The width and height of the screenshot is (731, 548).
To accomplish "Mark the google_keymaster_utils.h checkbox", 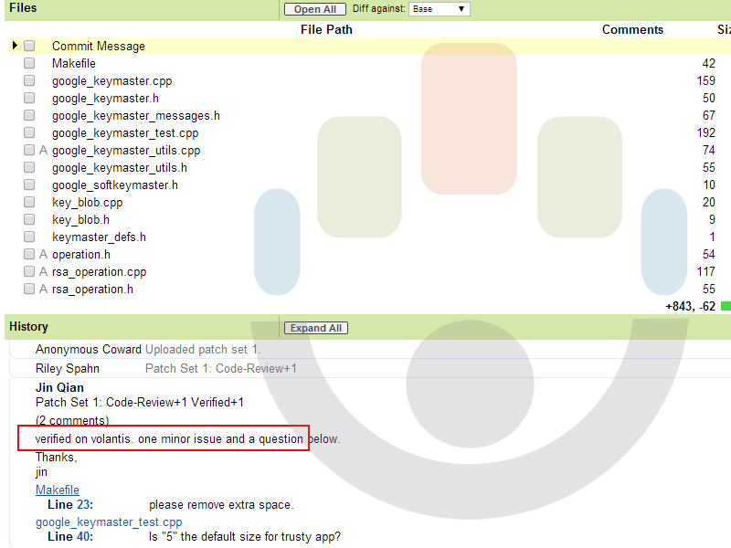I will point(29,167).
